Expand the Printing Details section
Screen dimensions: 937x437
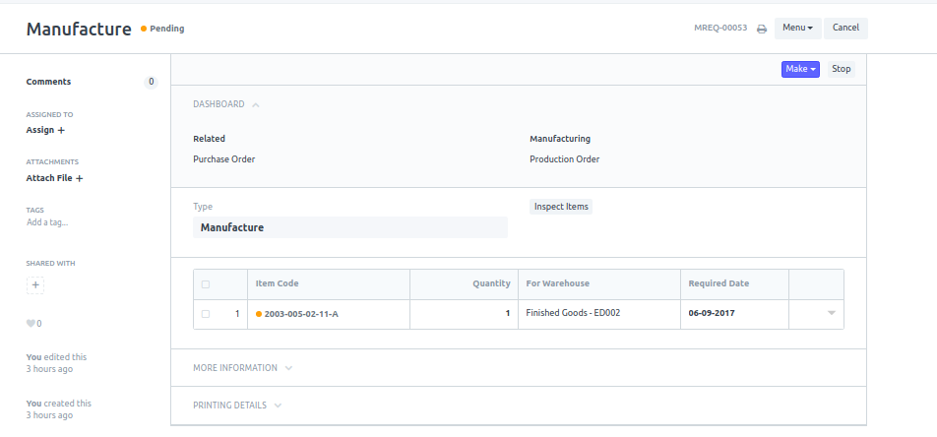(237, 406)
